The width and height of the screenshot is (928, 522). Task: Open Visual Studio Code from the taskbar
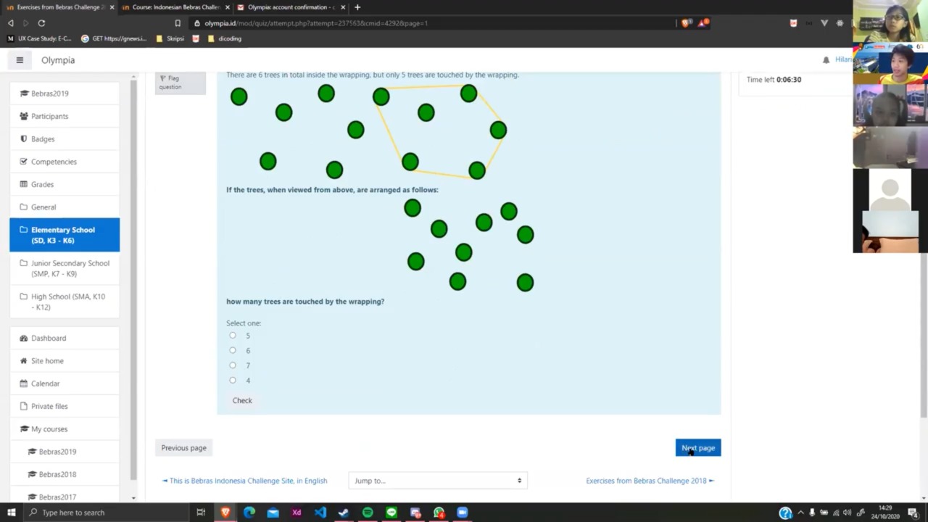(x=320, y=513)
